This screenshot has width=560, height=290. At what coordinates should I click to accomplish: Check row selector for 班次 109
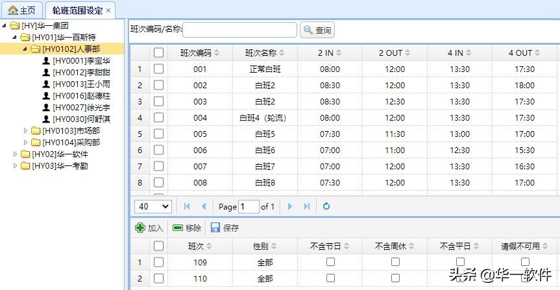tap(158, 262)
